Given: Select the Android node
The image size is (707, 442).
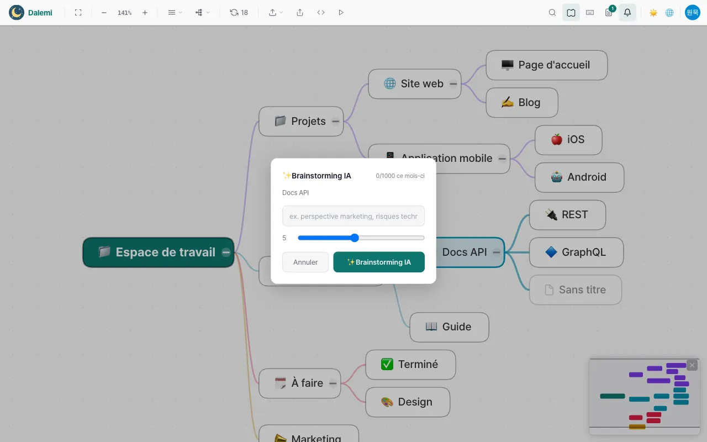Looking at the screenshot, I should tap(579, 177).
